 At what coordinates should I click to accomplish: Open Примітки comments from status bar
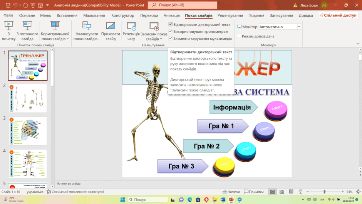[254, 192]
